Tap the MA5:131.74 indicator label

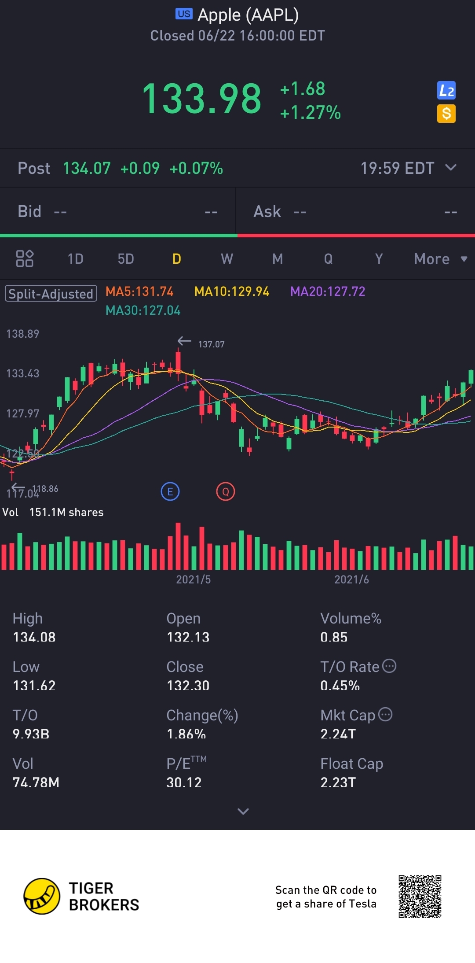click(x=139, y=291)
